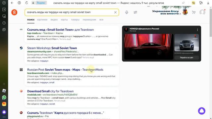This screenshot has height=119, width=212.
Task: Open Скачать Teardown Карта русского городка result
Action: pos(66,113)
